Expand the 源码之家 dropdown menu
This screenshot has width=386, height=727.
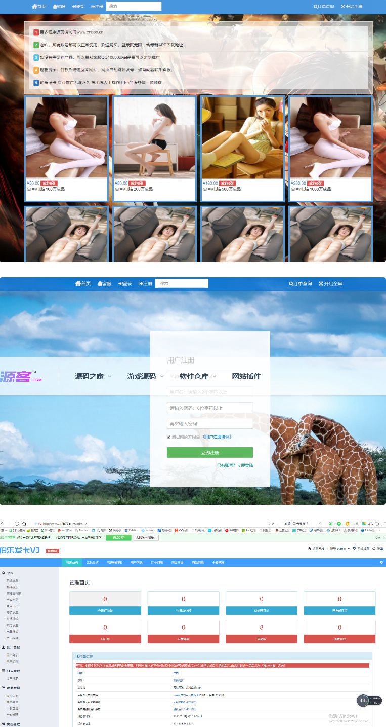93,376
